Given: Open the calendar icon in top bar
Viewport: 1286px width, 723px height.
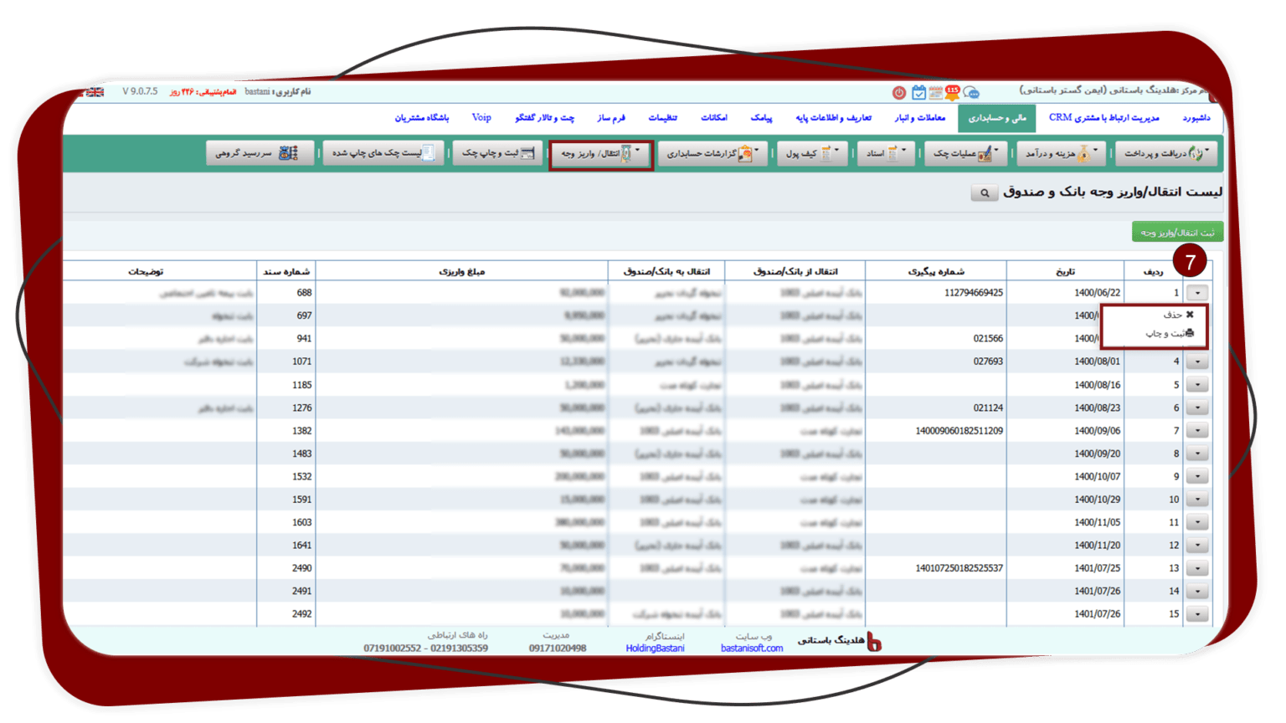Looking at the screenshot, I should 935,93.
